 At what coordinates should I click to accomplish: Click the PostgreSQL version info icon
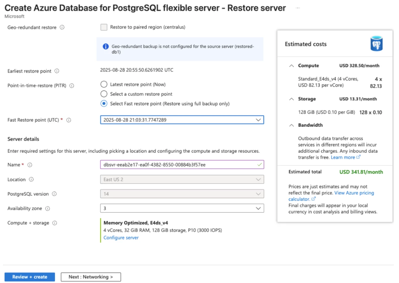(54, 194)
